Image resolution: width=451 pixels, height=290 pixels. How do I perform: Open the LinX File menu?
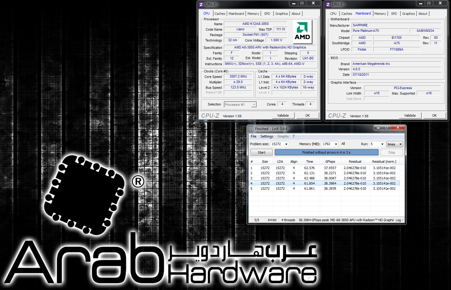254,136
